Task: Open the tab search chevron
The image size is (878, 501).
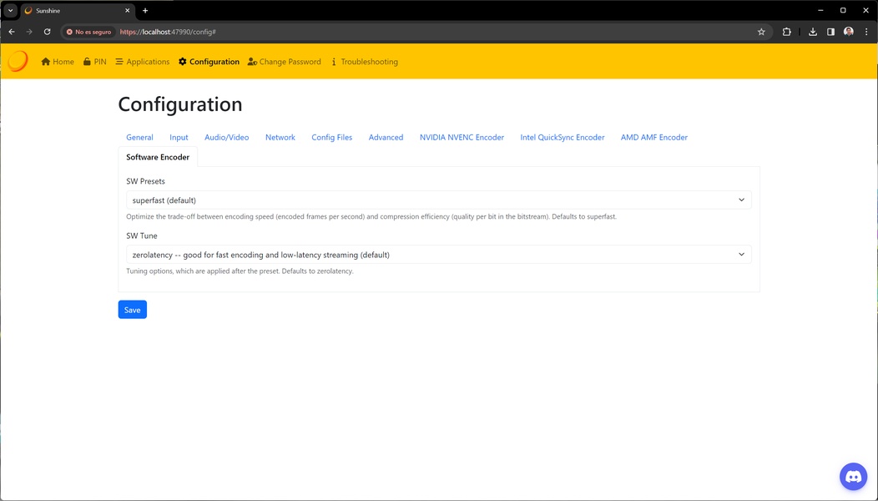Action: click(11, 11)
